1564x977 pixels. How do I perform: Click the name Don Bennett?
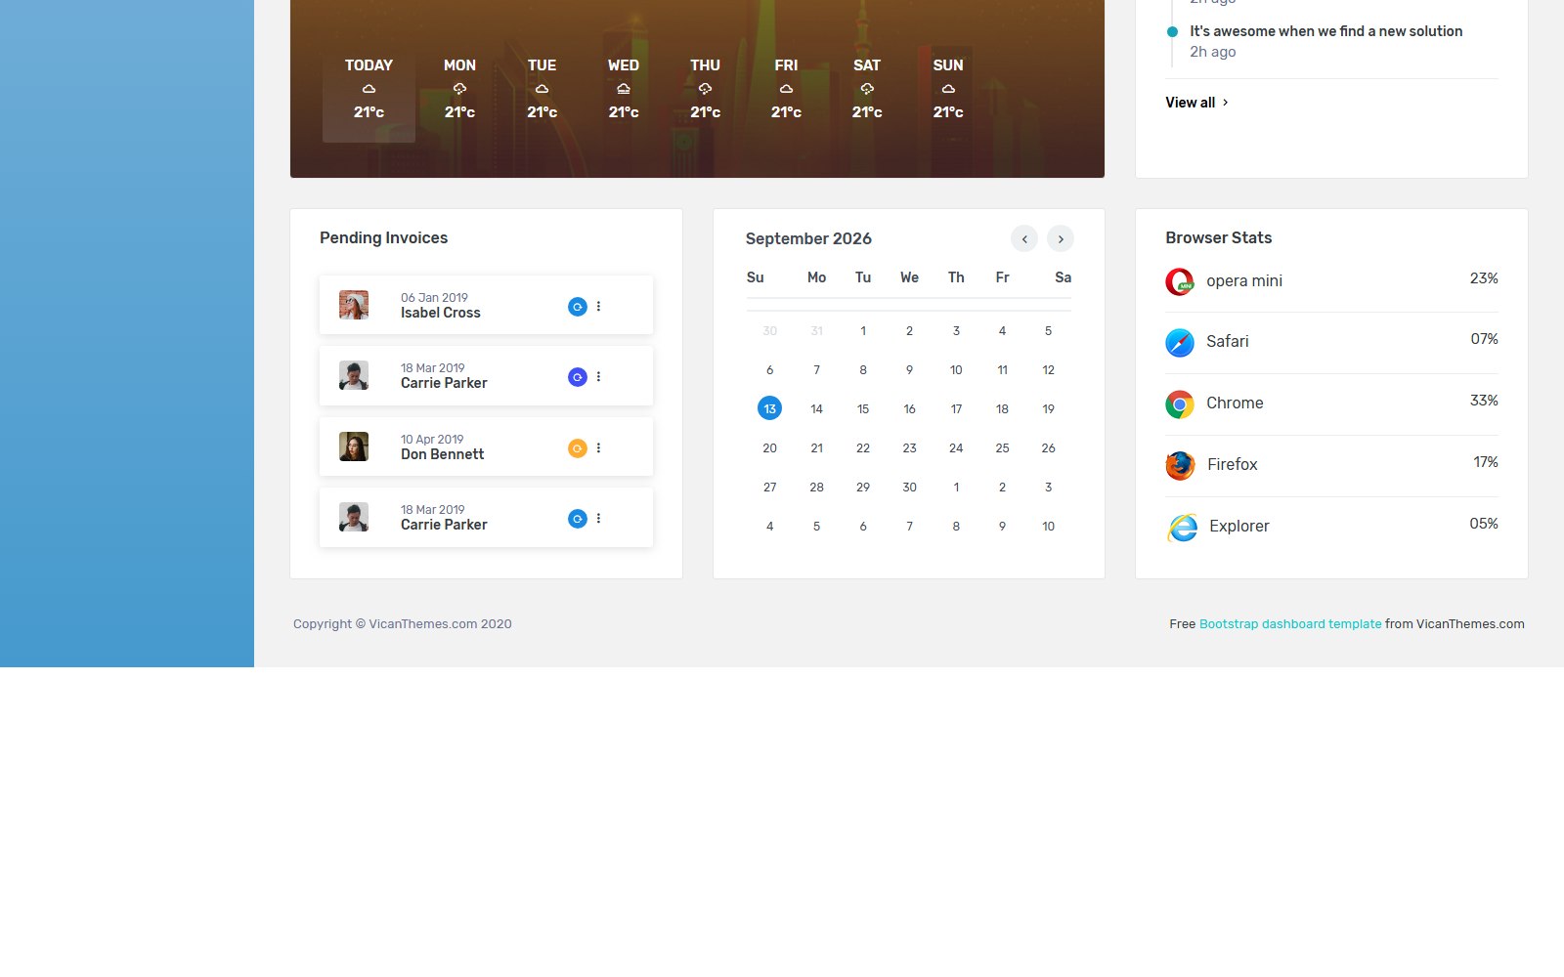click(442, 455)
